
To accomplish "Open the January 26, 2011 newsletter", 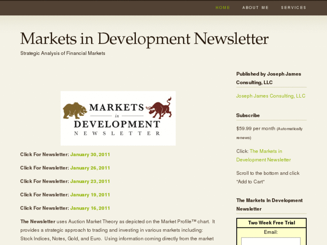I will (x=90, y=168).
